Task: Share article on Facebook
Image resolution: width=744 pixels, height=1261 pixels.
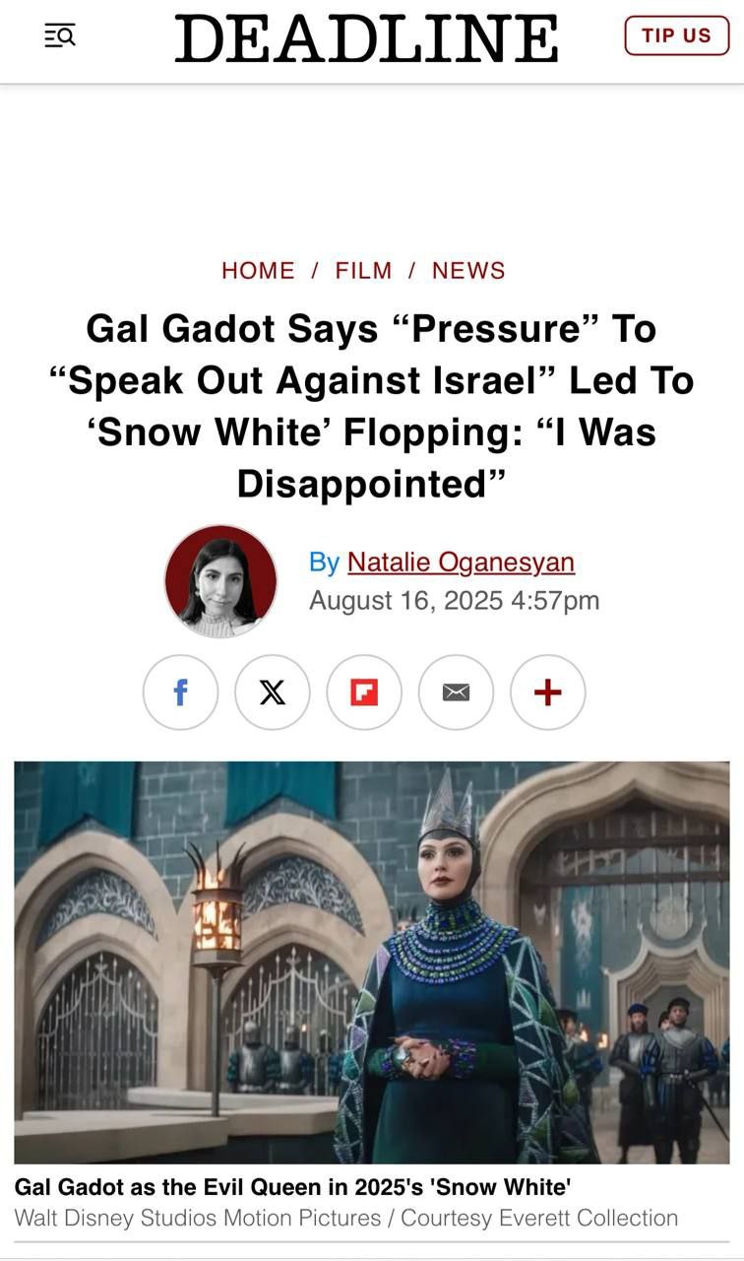Action: (180, 693)
